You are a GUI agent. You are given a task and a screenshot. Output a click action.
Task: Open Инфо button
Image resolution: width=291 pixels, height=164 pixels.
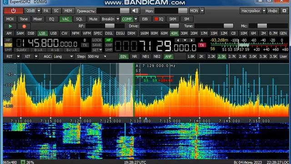coord(273,11)
